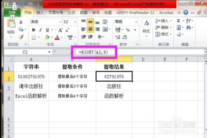Click the text orientation icon

point(100,37)
